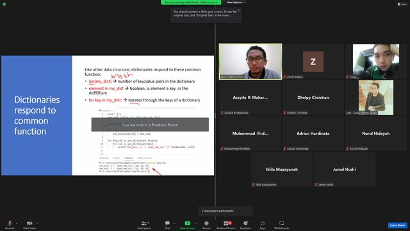Expand chat options arrow
This screenshot has width=410, height=231.
coord(174,223)
